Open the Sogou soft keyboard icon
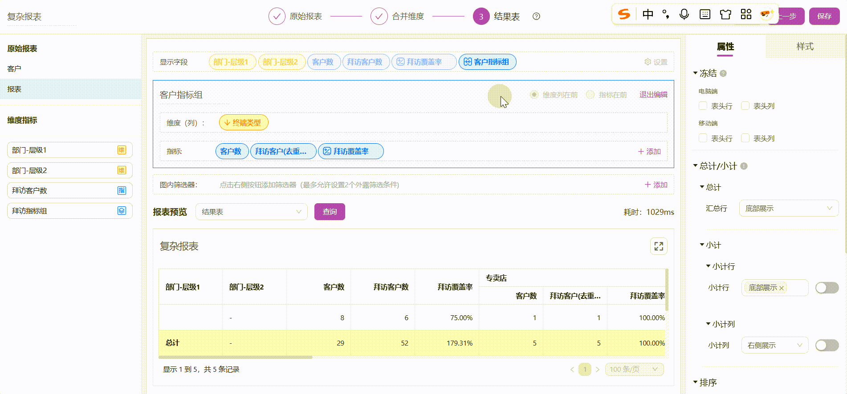The height and width of the screenshot is (394, 847). click(705, 14)
